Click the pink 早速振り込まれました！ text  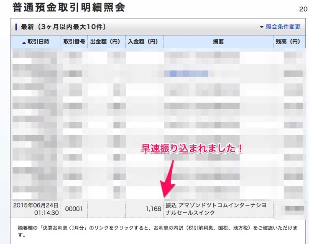point(192,149)
